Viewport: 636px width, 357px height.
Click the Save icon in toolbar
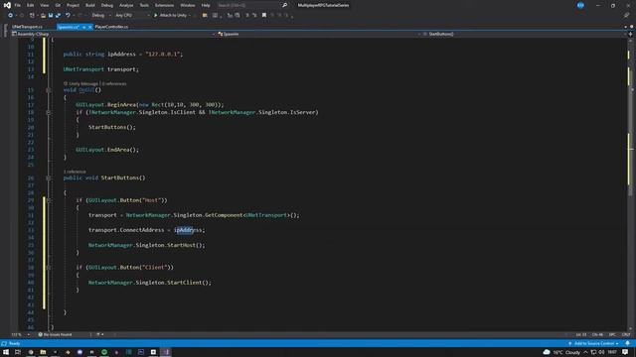[51, 16]
